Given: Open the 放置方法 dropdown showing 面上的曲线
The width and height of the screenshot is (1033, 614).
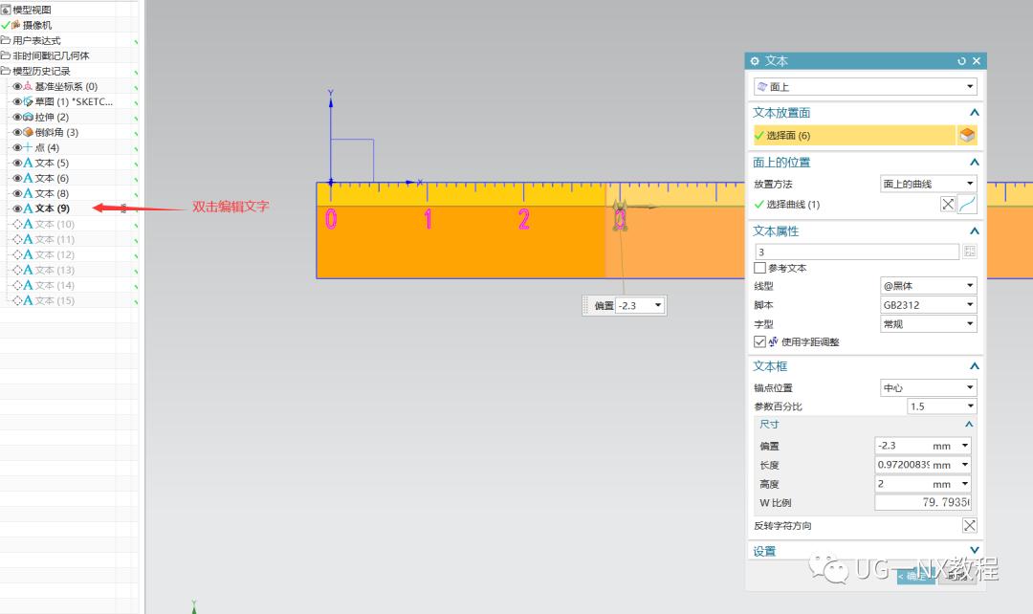Looking at the screenshot, I should pos(968,183).
